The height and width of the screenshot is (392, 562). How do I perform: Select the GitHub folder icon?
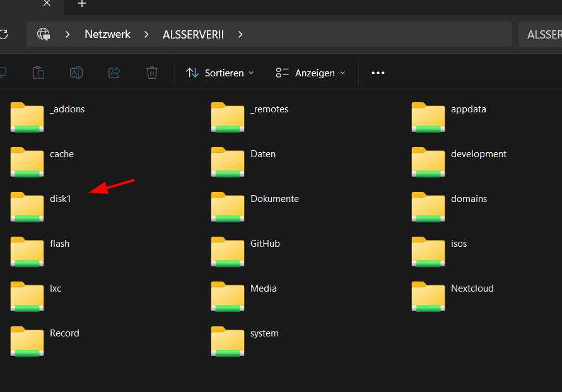coord(228,252)
